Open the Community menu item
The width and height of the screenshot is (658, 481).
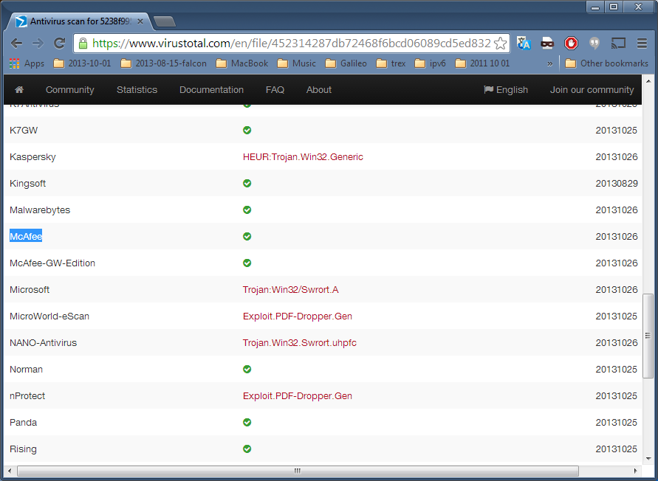tap(70, 90)
